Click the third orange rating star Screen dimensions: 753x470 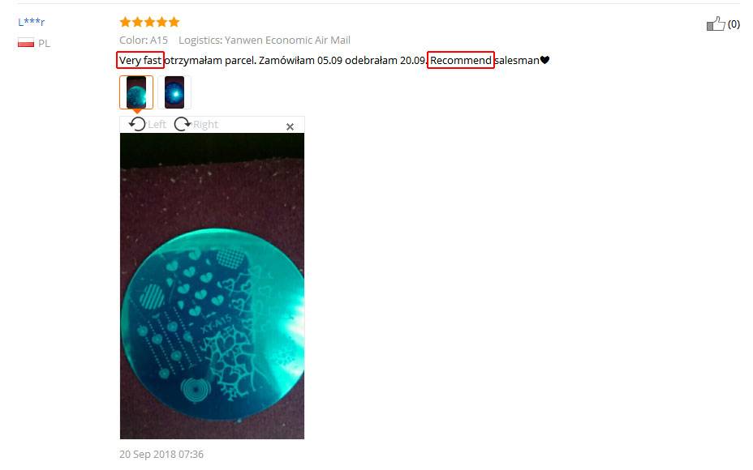[149, 22]
